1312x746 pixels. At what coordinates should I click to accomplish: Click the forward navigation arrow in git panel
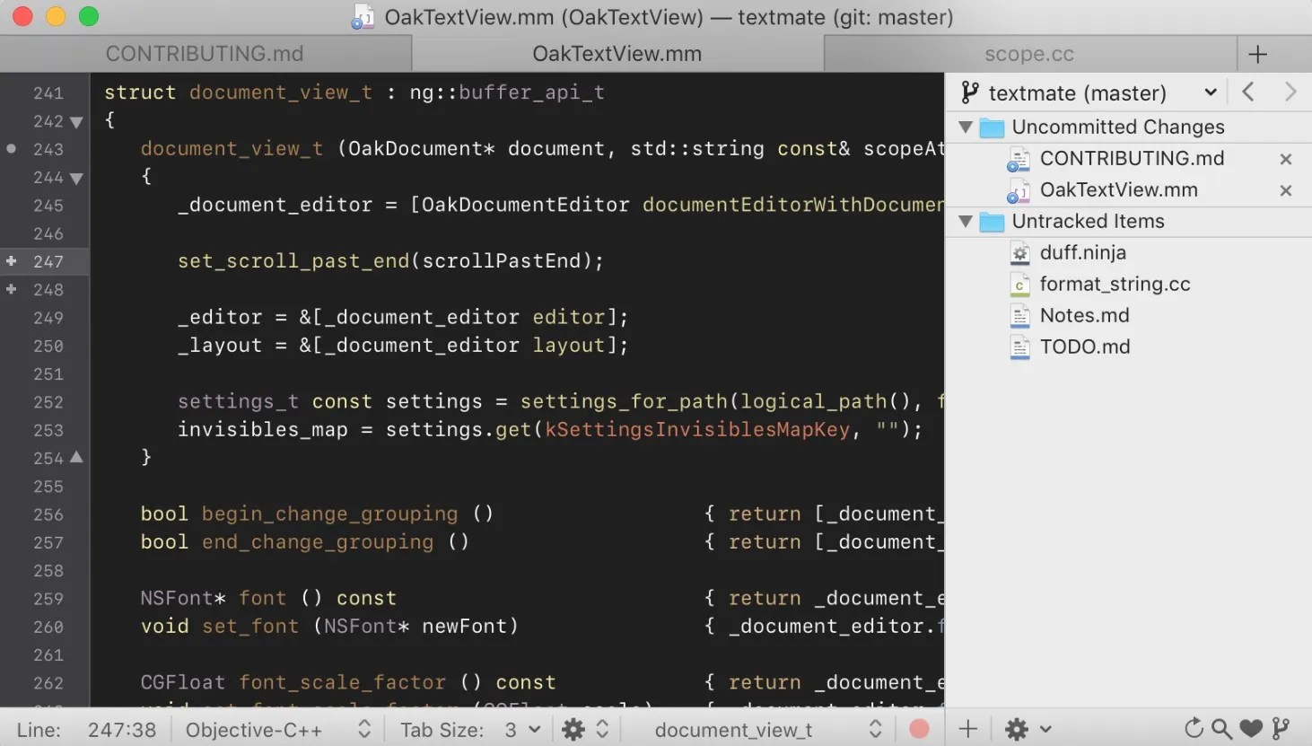tap(1290, 92)
